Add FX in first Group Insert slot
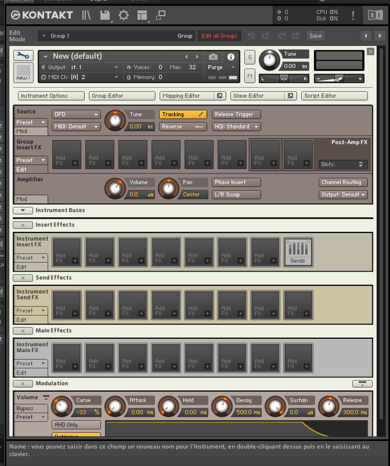 pyautogui.click(x=67, y=155)
